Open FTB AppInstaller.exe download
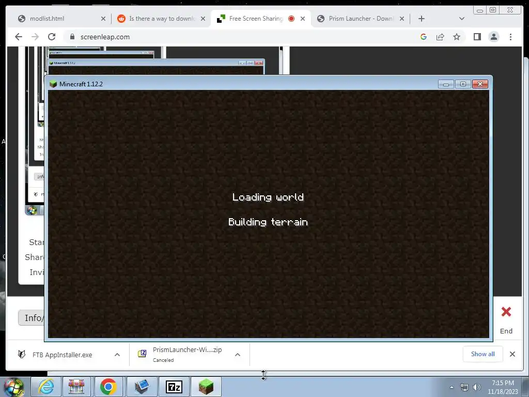 (62, 355)
